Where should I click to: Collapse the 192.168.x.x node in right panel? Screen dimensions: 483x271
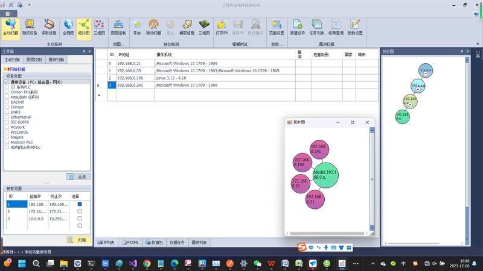pyautogui.click(x=411, y=104)
